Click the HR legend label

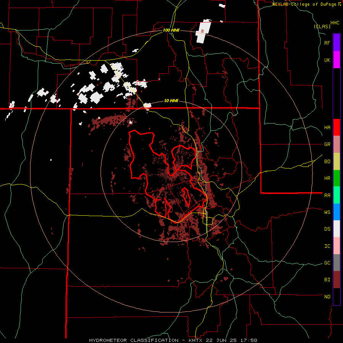click(327, 178)
